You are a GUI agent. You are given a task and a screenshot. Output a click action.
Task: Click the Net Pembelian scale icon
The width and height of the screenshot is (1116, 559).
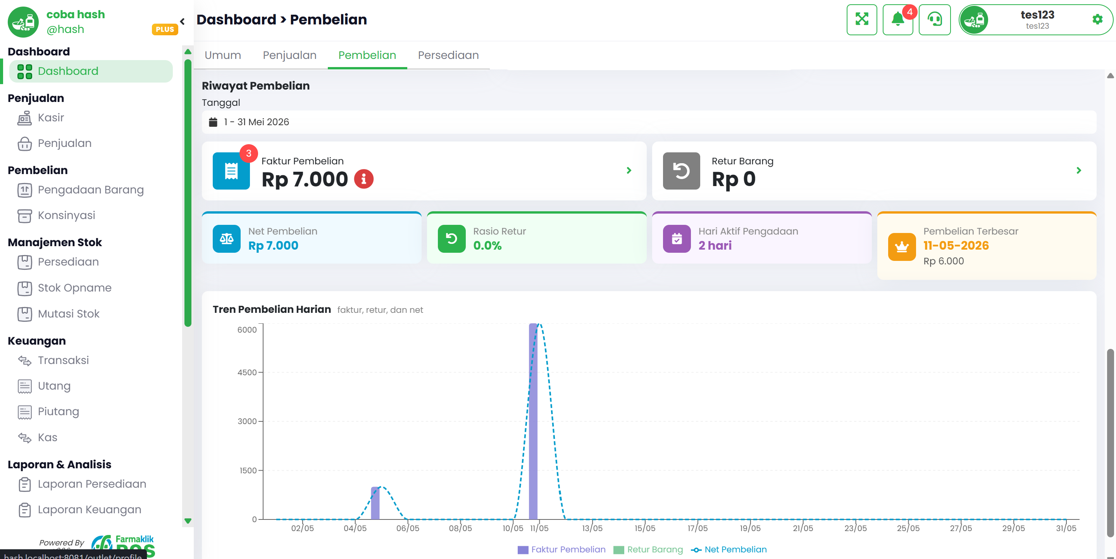point(227,239)
